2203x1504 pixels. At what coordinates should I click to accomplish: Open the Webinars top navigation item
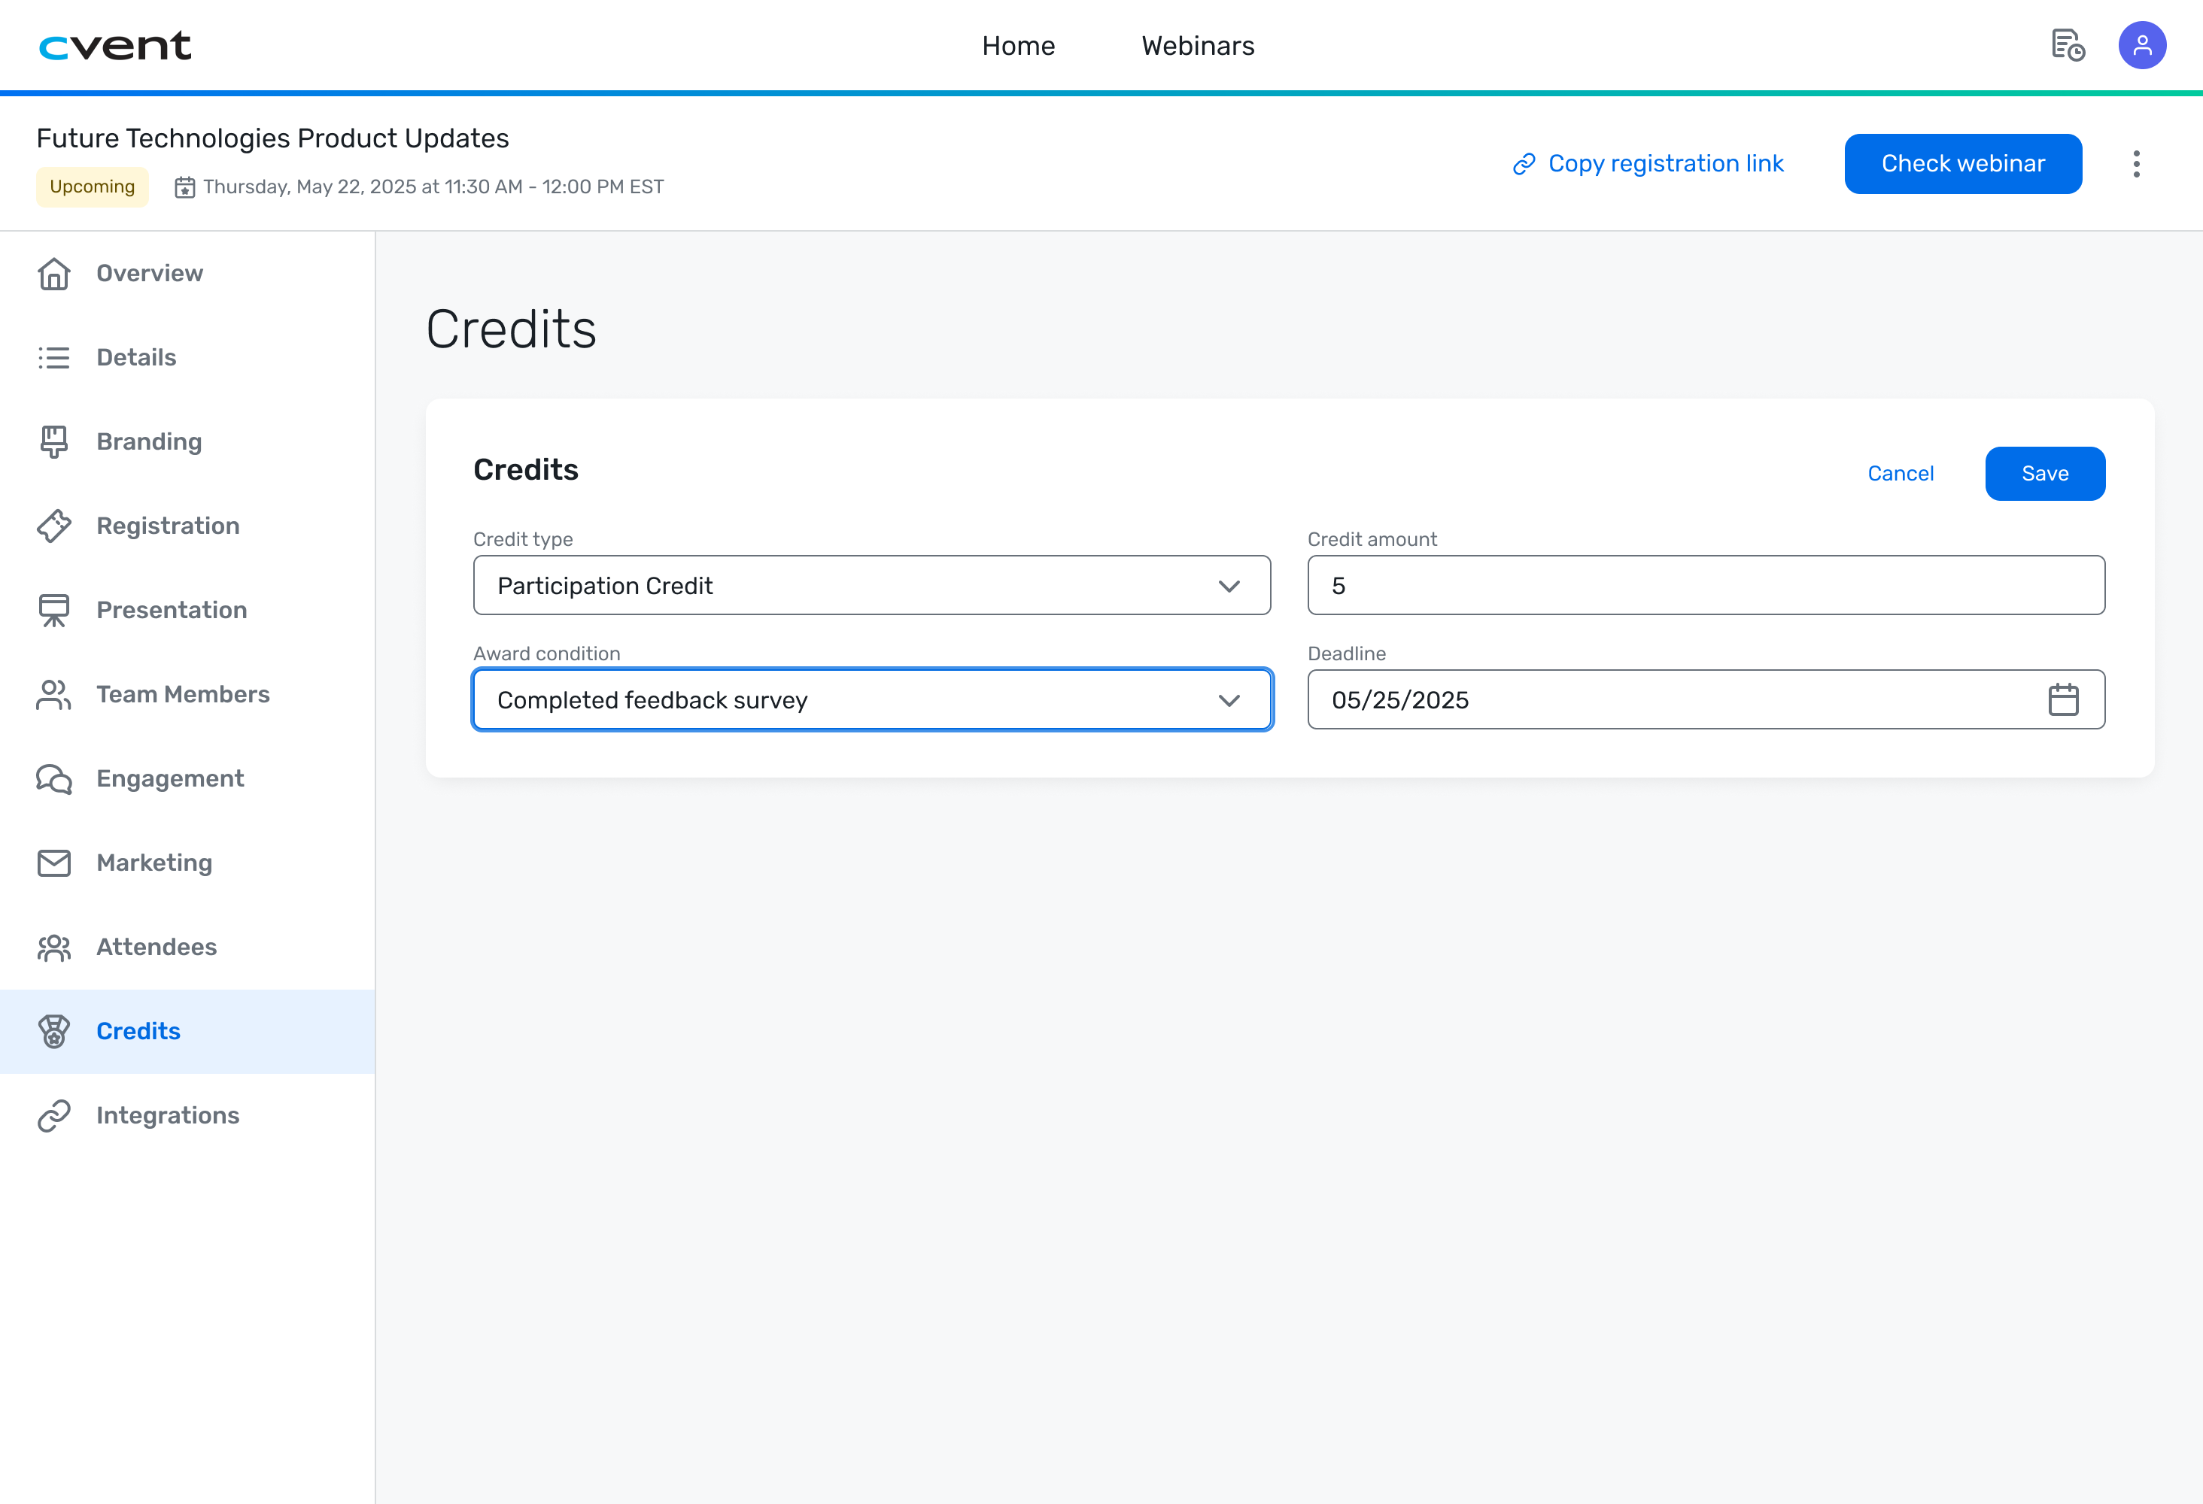point(1197,45)
